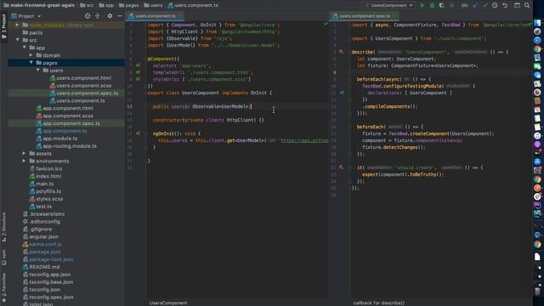Expand the environments folder

[x=24, y=161]
